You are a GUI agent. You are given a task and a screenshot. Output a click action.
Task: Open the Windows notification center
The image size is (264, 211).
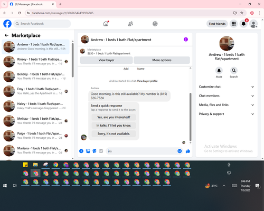(257, 186)
